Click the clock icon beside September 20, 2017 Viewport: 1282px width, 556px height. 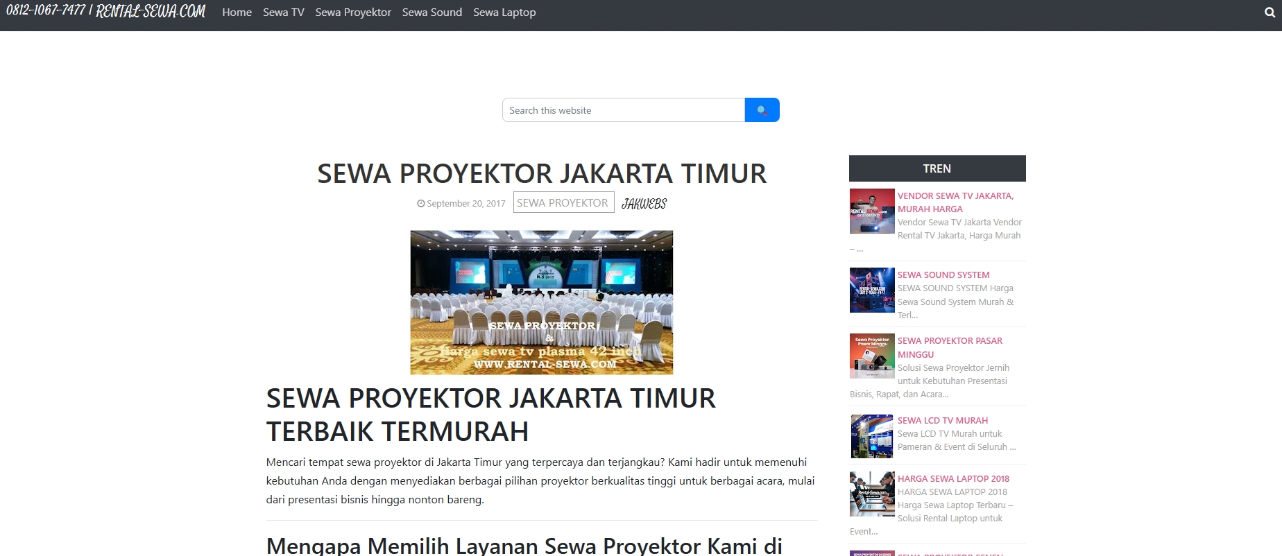420,204
